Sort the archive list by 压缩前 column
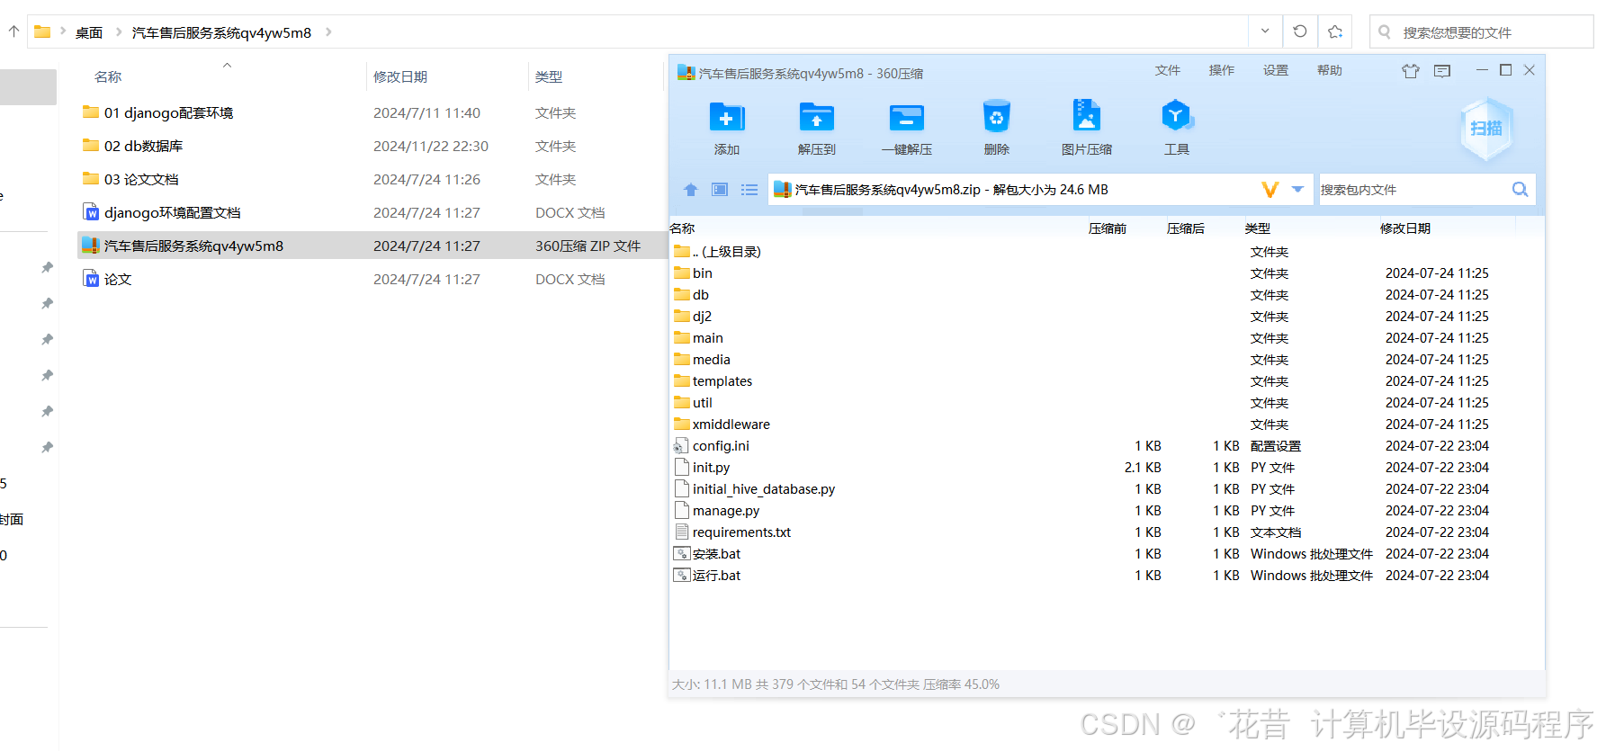Image resolution: width=1597 pixels, height=751 pixels. (x=1108, y=228)
